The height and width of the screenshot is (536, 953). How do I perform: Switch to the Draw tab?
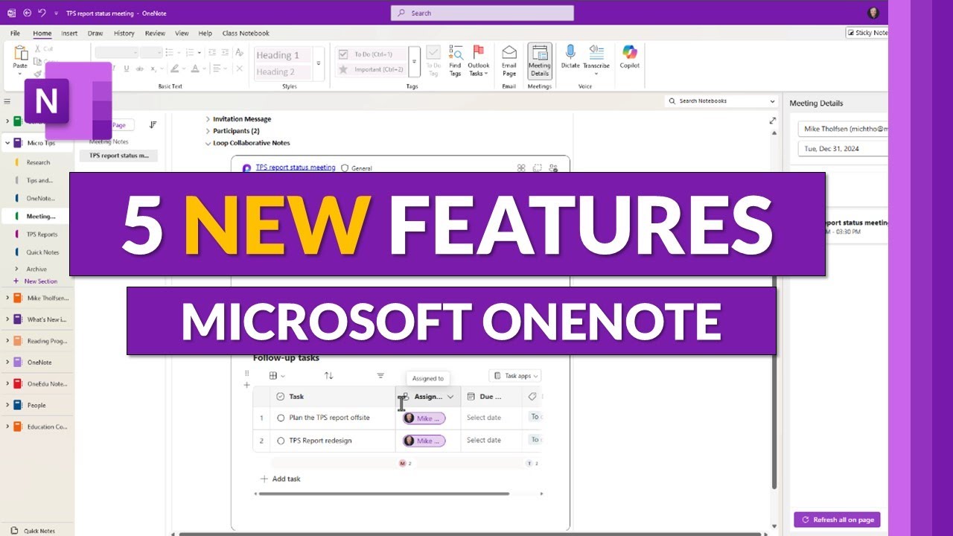tap(95, 33)
